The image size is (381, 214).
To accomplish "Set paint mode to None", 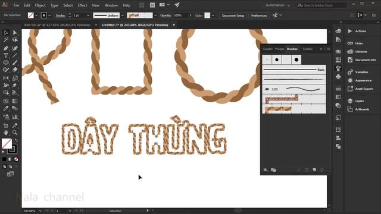I will coord(16,159).
